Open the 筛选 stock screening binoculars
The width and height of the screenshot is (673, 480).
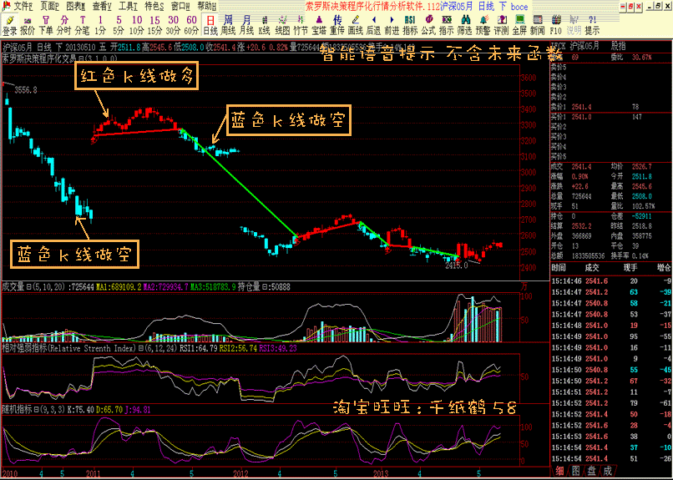click(465, 25)
